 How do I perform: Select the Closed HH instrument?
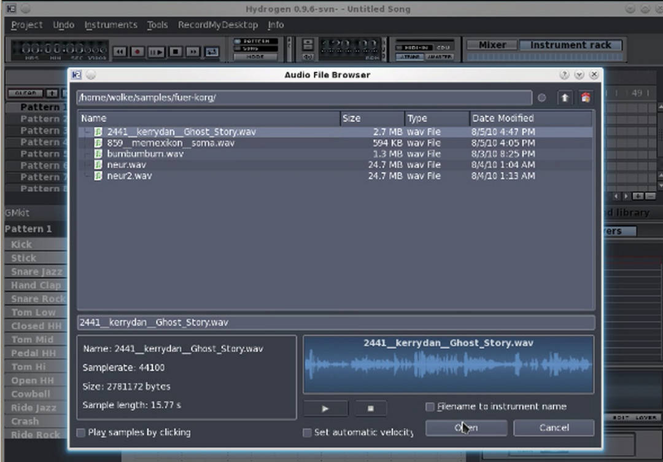(x=36, y=326)
